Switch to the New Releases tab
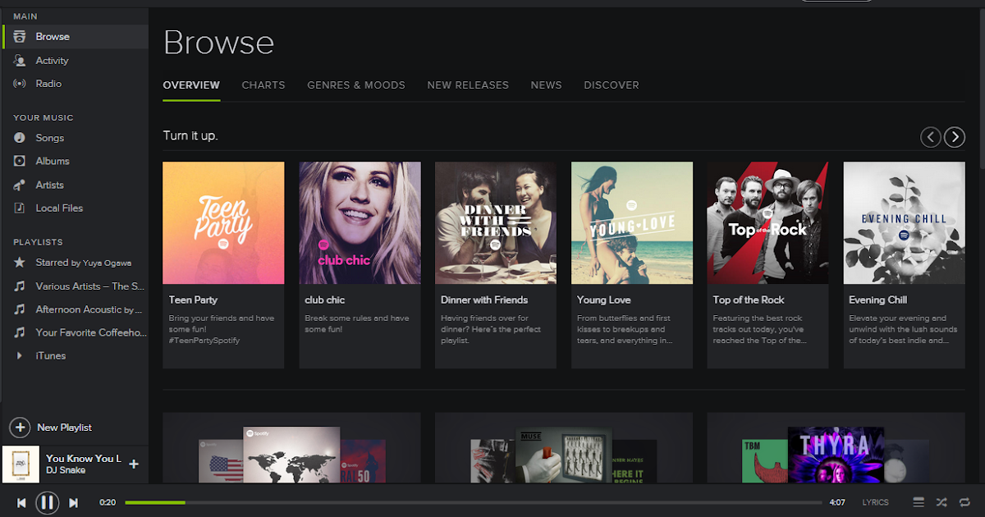Image resolution: width=985 pixels, height=517 pixels. click(468, 85)
